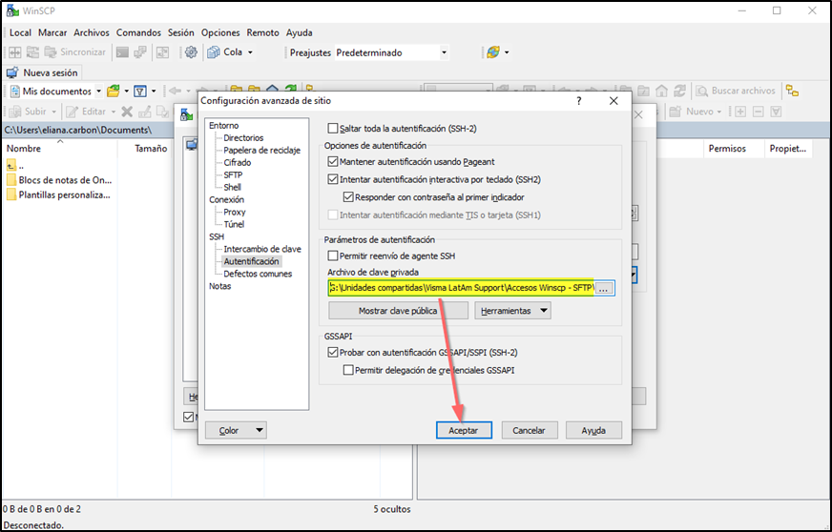This screenshot has height=532, width=832.
Task: Expand the Cola dropdown arrow
Action: click(x=250, y=52)
